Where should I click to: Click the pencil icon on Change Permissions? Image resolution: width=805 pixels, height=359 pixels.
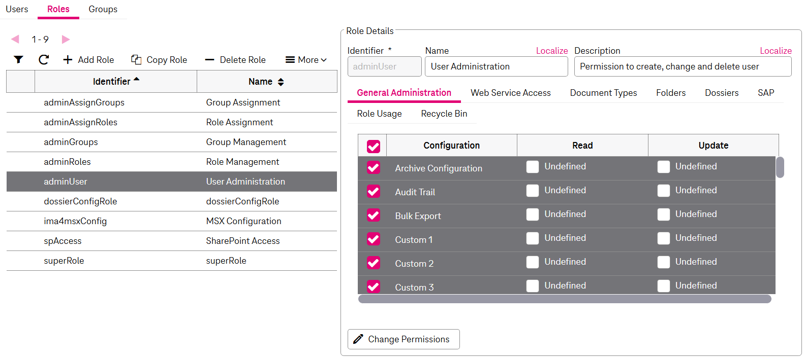pos(358,339)
